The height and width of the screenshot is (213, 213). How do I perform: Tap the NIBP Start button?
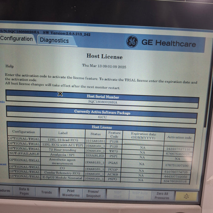[x=118, y=194]
